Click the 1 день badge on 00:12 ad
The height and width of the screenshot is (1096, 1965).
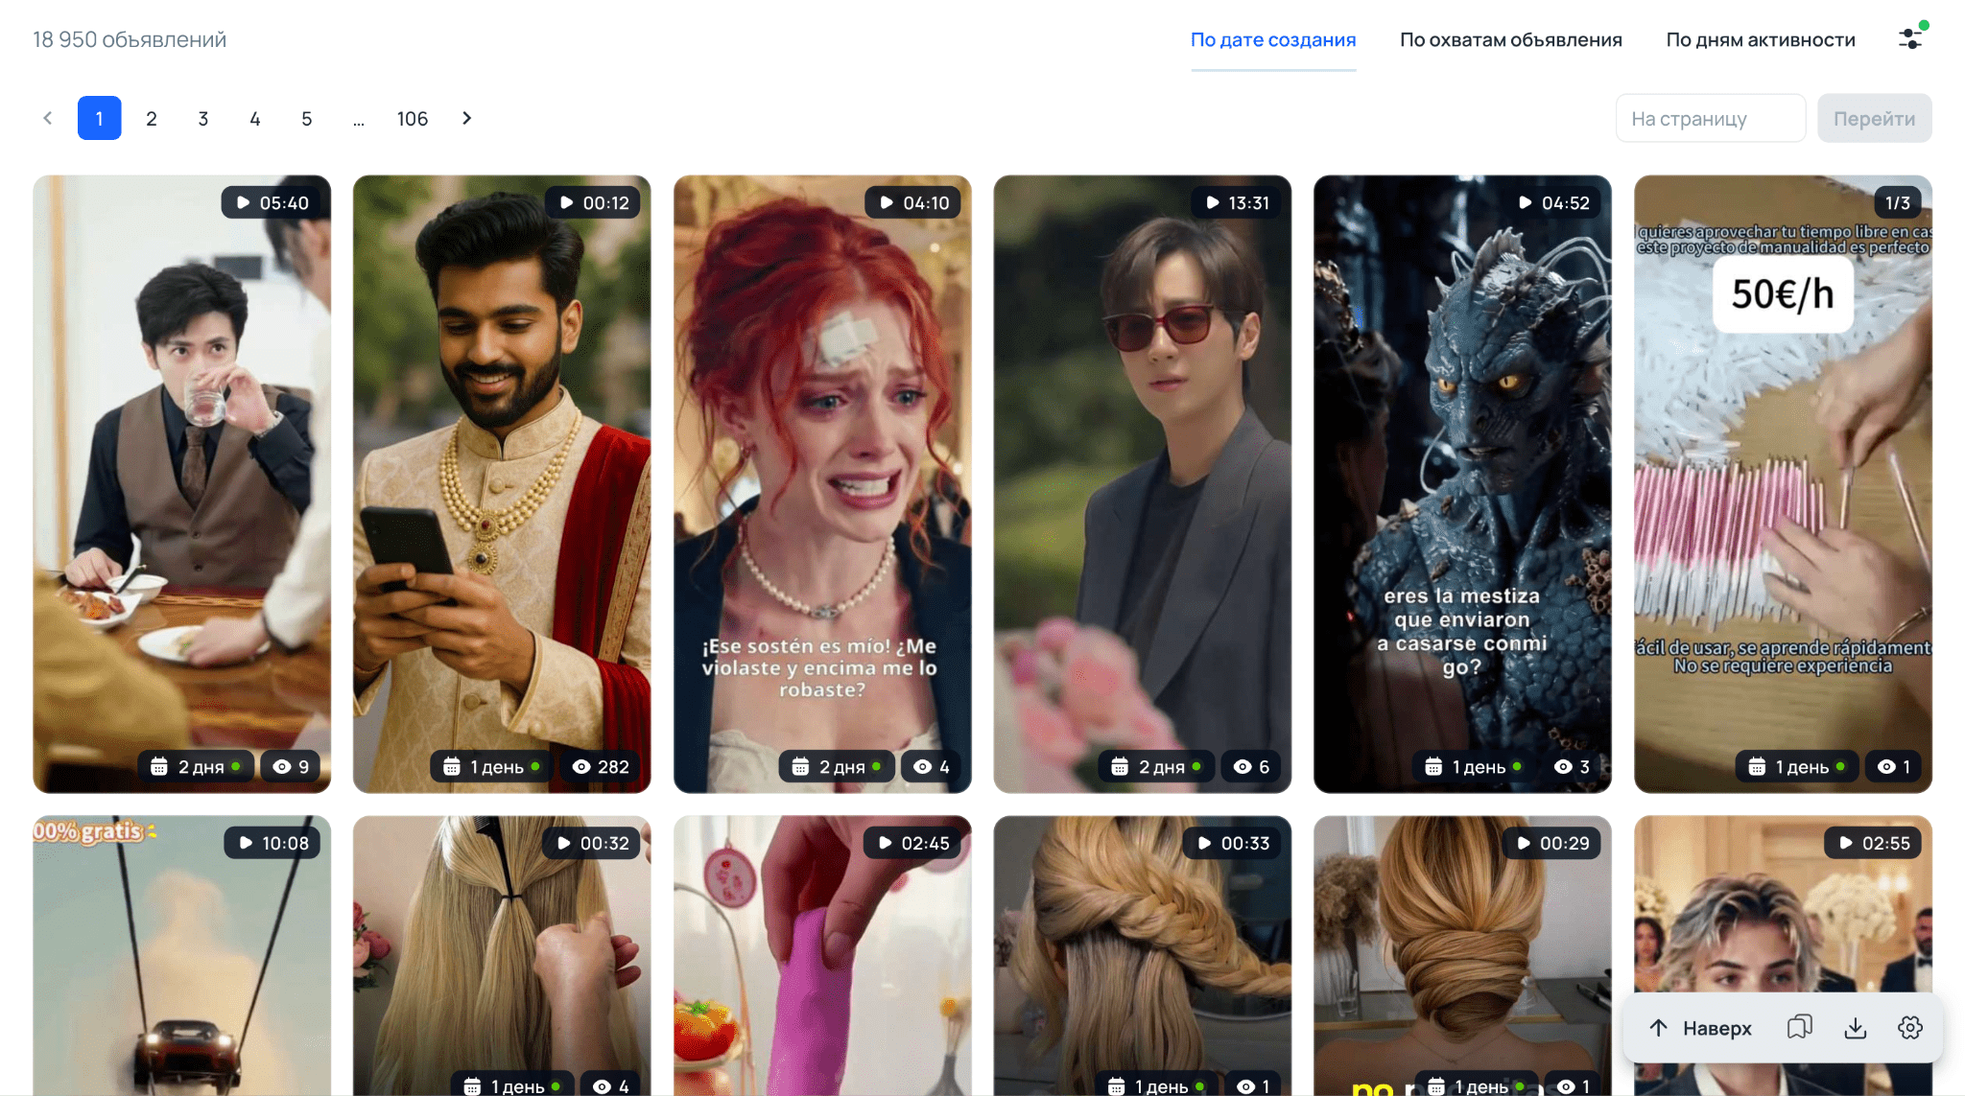[x=492, y=766]
